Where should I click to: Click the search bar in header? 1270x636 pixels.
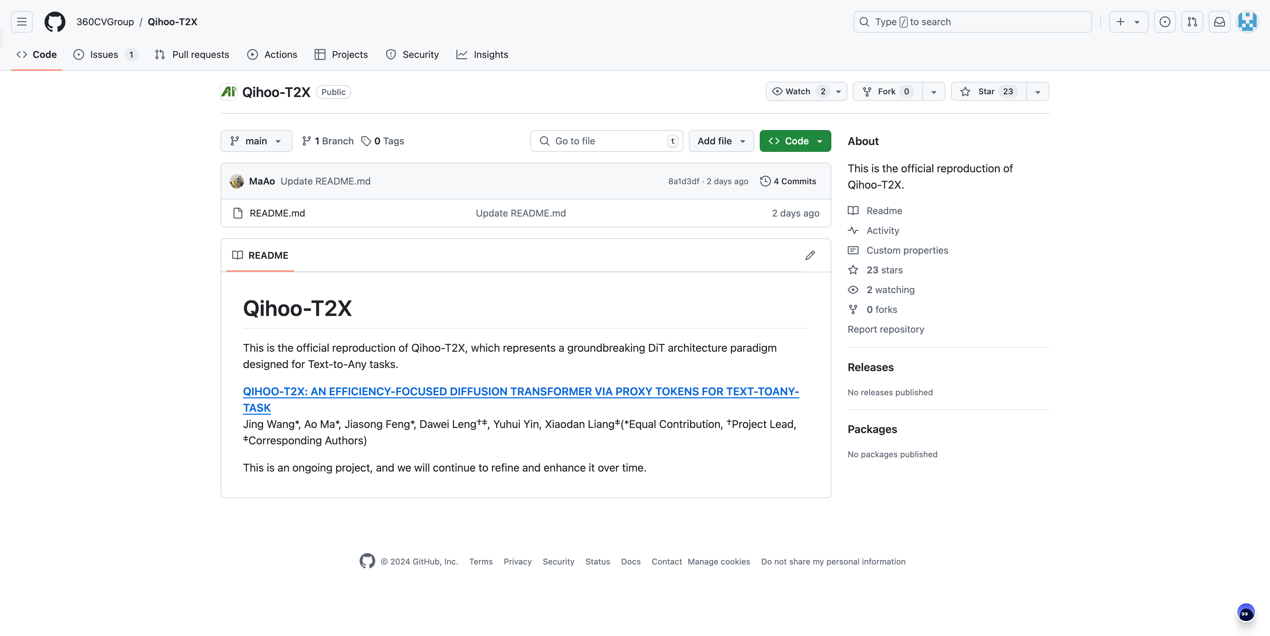[972, 22]
